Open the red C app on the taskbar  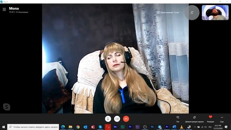point(93,127)
